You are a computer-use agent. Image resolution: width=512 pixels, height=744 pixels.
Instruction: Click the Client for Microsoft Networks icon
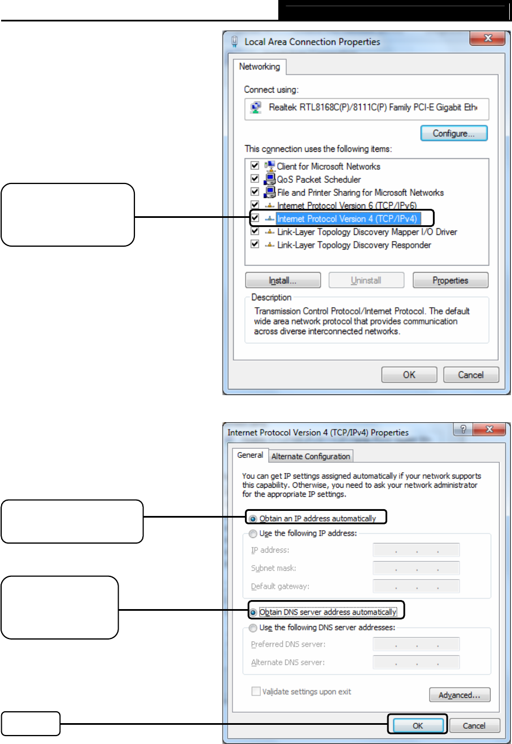pyautogui.click(x=270, y=166)
